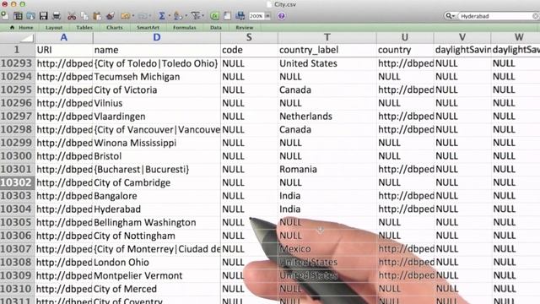540x304 pixels.
Task: Select row 10302 header
Action: pyautogui.click(x=17, y=182)
